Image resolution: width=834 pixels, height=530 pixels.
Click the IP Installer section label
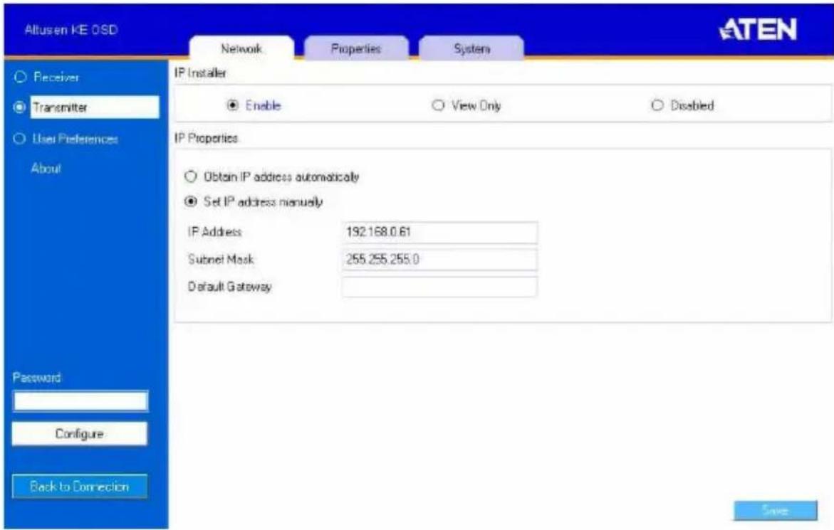pyautogui.click(x=201, y=73)
